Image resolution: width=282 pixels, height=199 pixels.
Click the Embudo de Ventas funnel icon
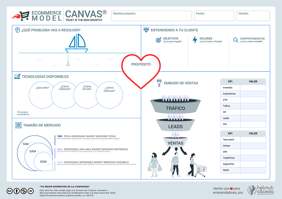(159, 82)
